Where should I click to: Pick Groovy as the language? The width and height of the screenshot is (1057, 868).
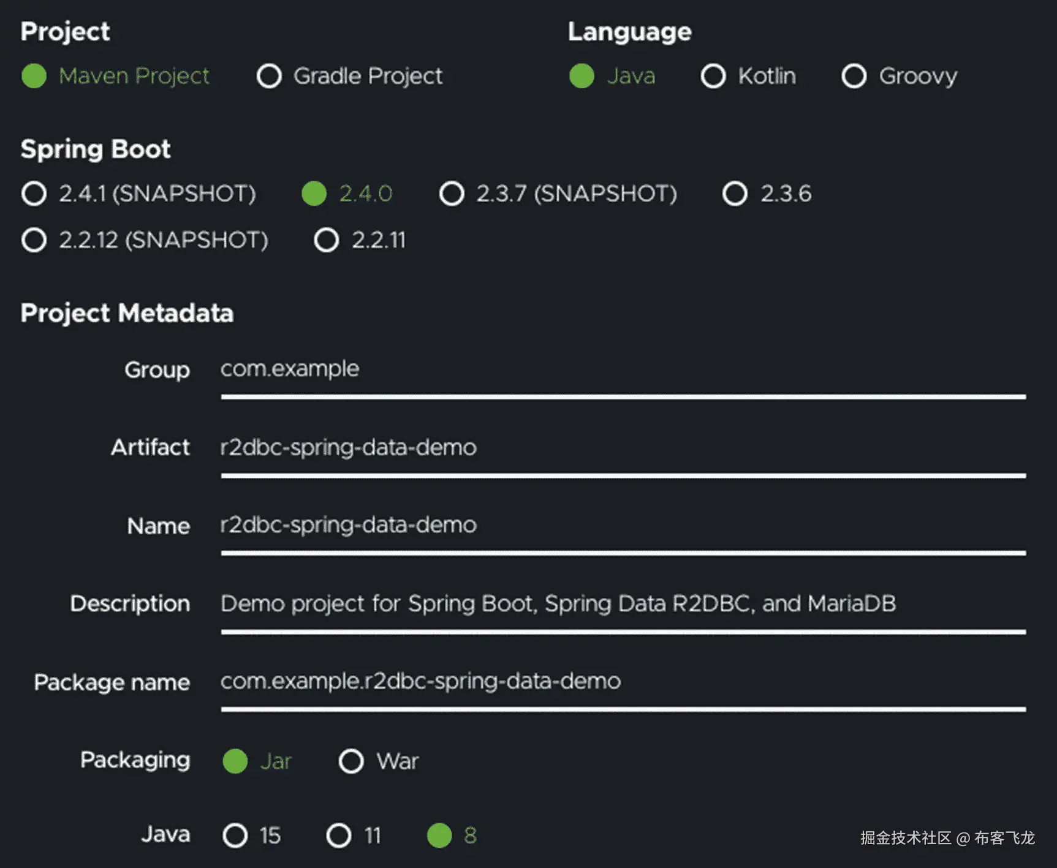(854, 76)
